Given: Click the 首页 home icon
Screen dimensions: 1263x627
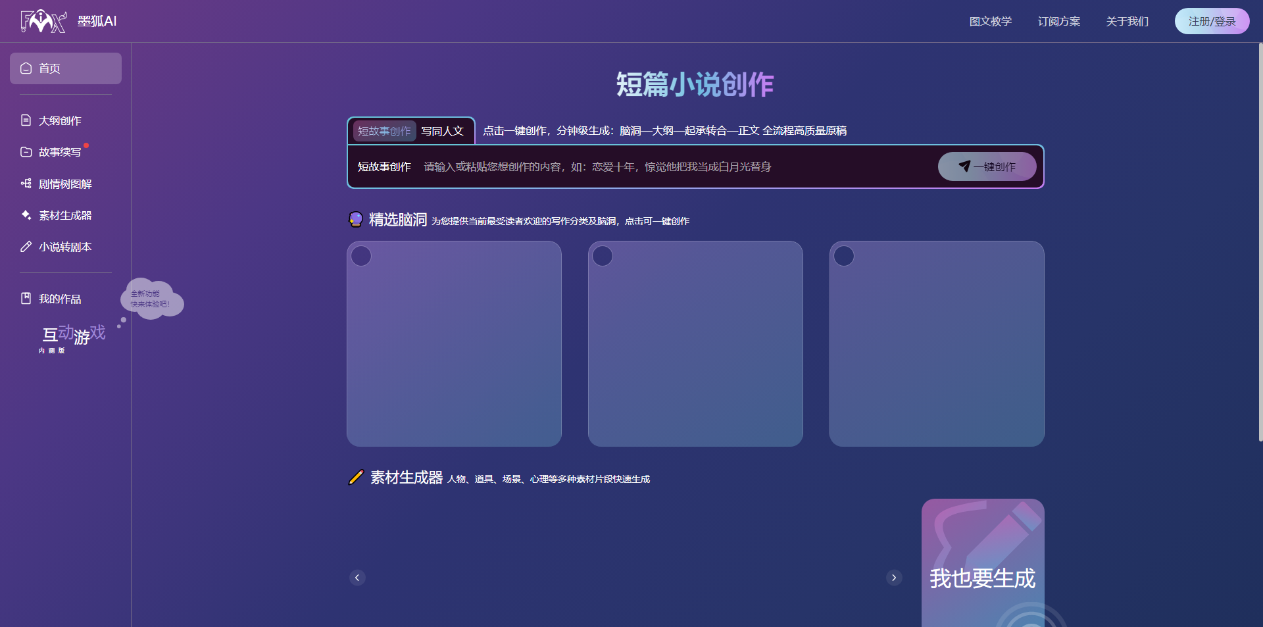Looking at the screenshot, I should pyautogui.click(x=26, y=68).
